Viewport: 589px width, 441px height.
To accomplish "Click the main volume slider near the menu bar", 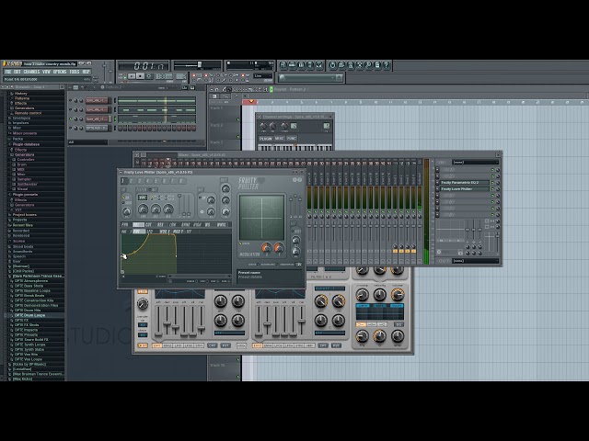I will (104, 72).
